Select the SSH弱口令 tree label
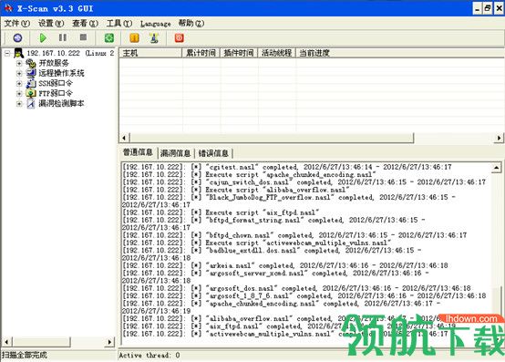The image size is (505, 362). [x=56, y=83]
